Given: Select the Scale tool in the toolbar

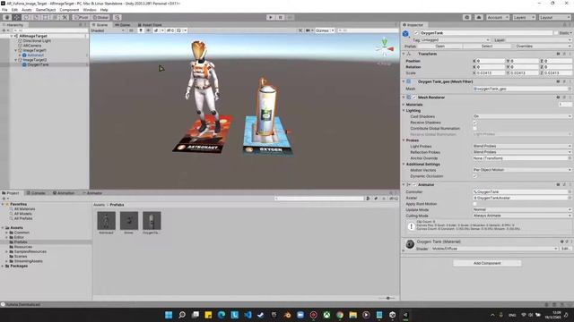Looking at the screenshot, I should [x=36, y=17].
